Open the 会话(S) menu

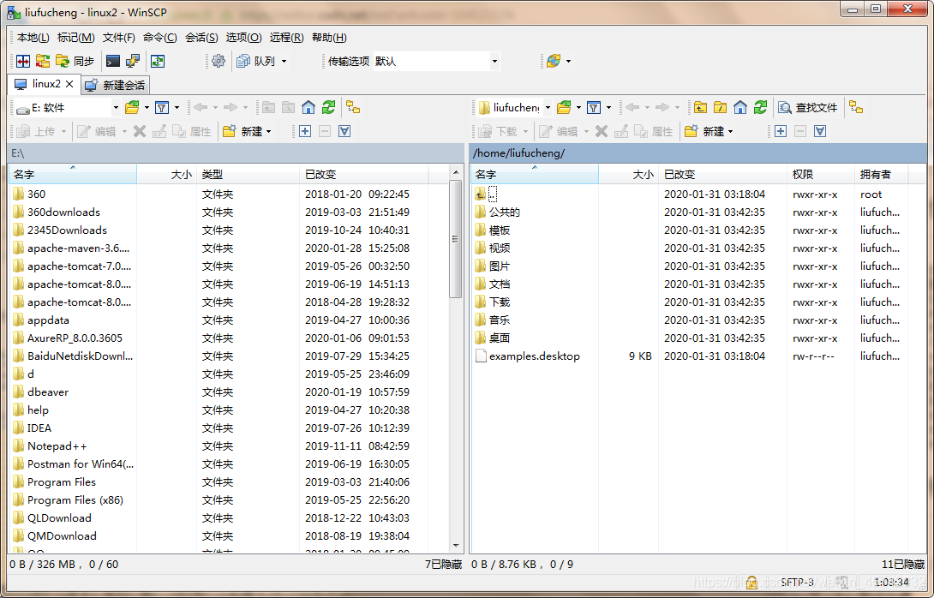(201, 38)
